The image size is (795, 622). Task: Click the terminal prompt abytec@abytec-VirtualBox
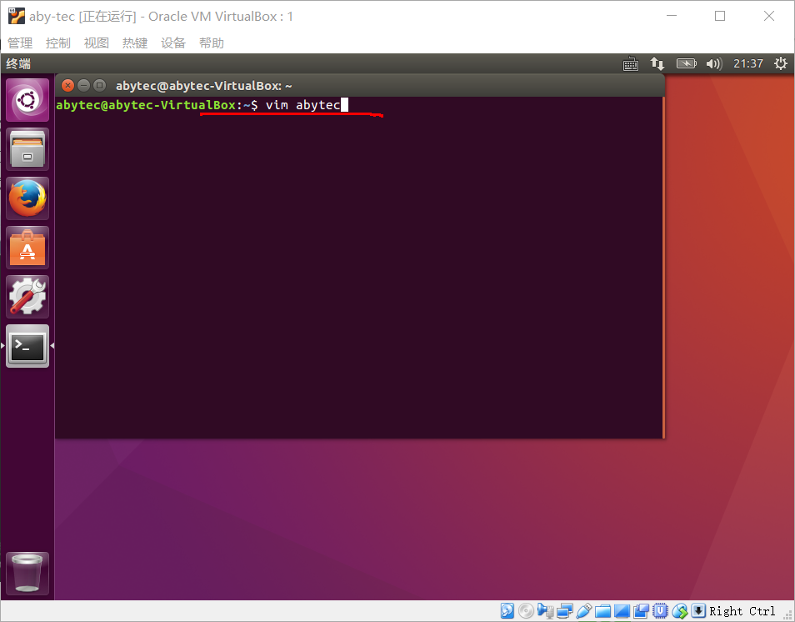coord(146,105)
